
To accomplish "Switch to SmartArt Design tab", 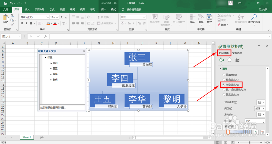I will tap(103, 10).
